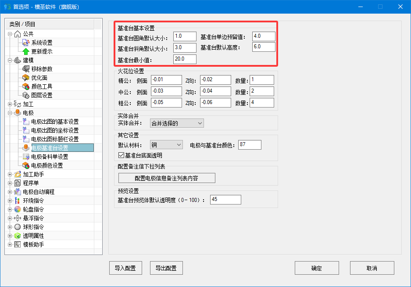
Task: Click the 环绕指令 icon
Action: coord(18,201)
